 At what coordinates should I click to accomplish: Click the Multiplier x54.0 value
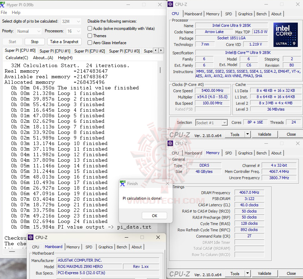click(212, 97)
